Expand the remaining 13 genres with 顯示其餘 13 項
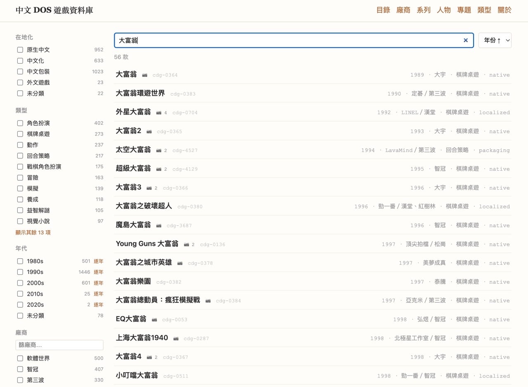 point(33,232)
